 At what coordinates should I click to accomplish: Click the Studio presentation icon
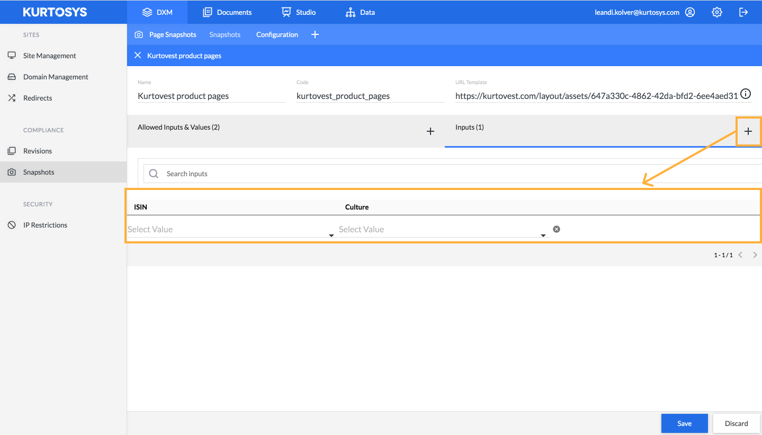286,12
